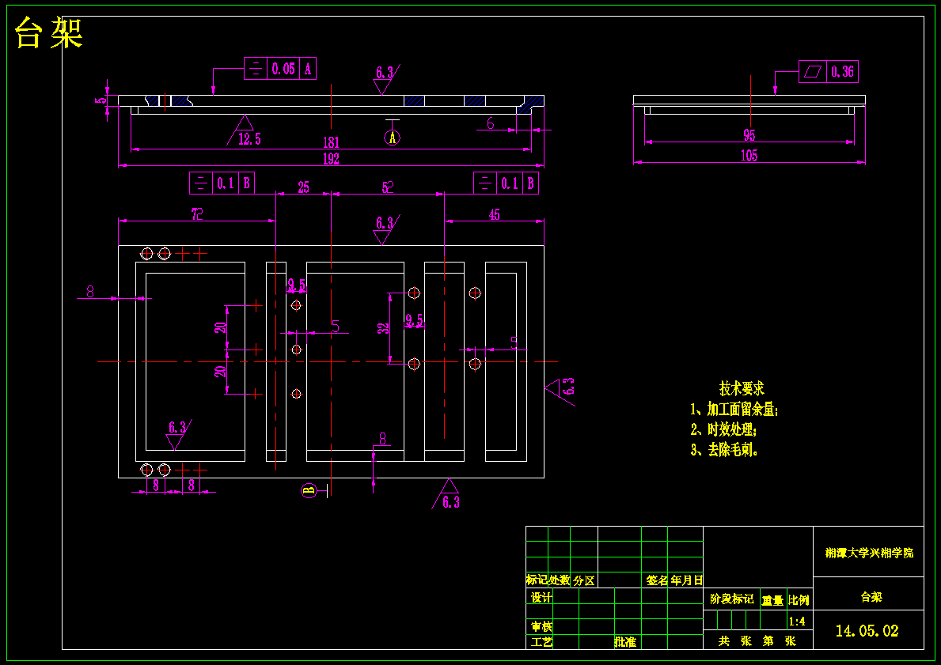The image size is (941, 665).
Task: Click the 工艺 cell in the title block
Action: [x=541, y=641]
